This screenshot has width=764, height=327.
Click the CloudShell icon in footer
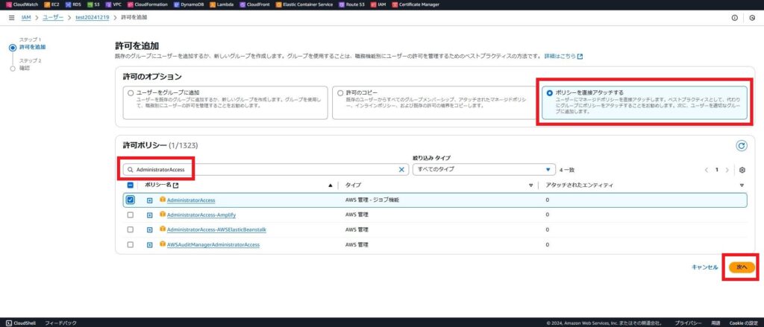coord(8,323)
